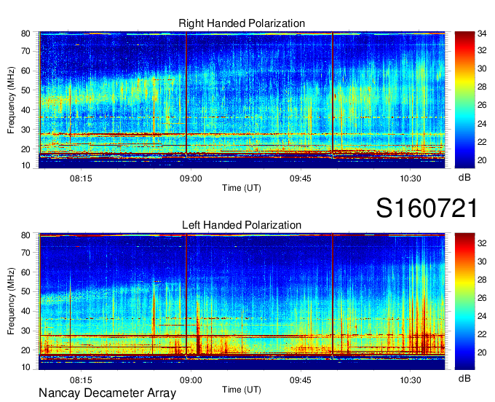Screen dimensions: 495x402
Task: Click "Frequency (MHz)" label of Left Handed plot
Action: [11, 301]
